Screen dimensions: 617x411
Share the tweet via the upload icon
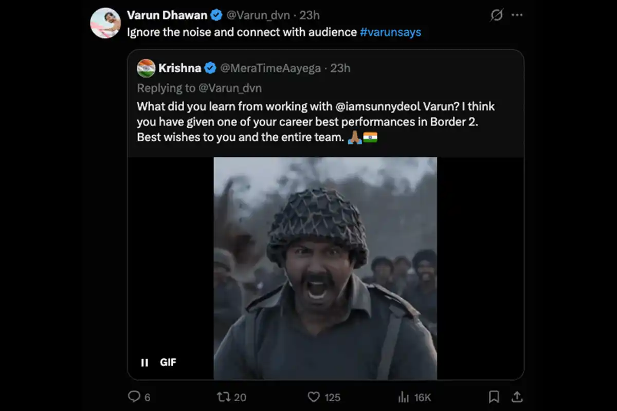pyautogui.click(x=517, y=397)
